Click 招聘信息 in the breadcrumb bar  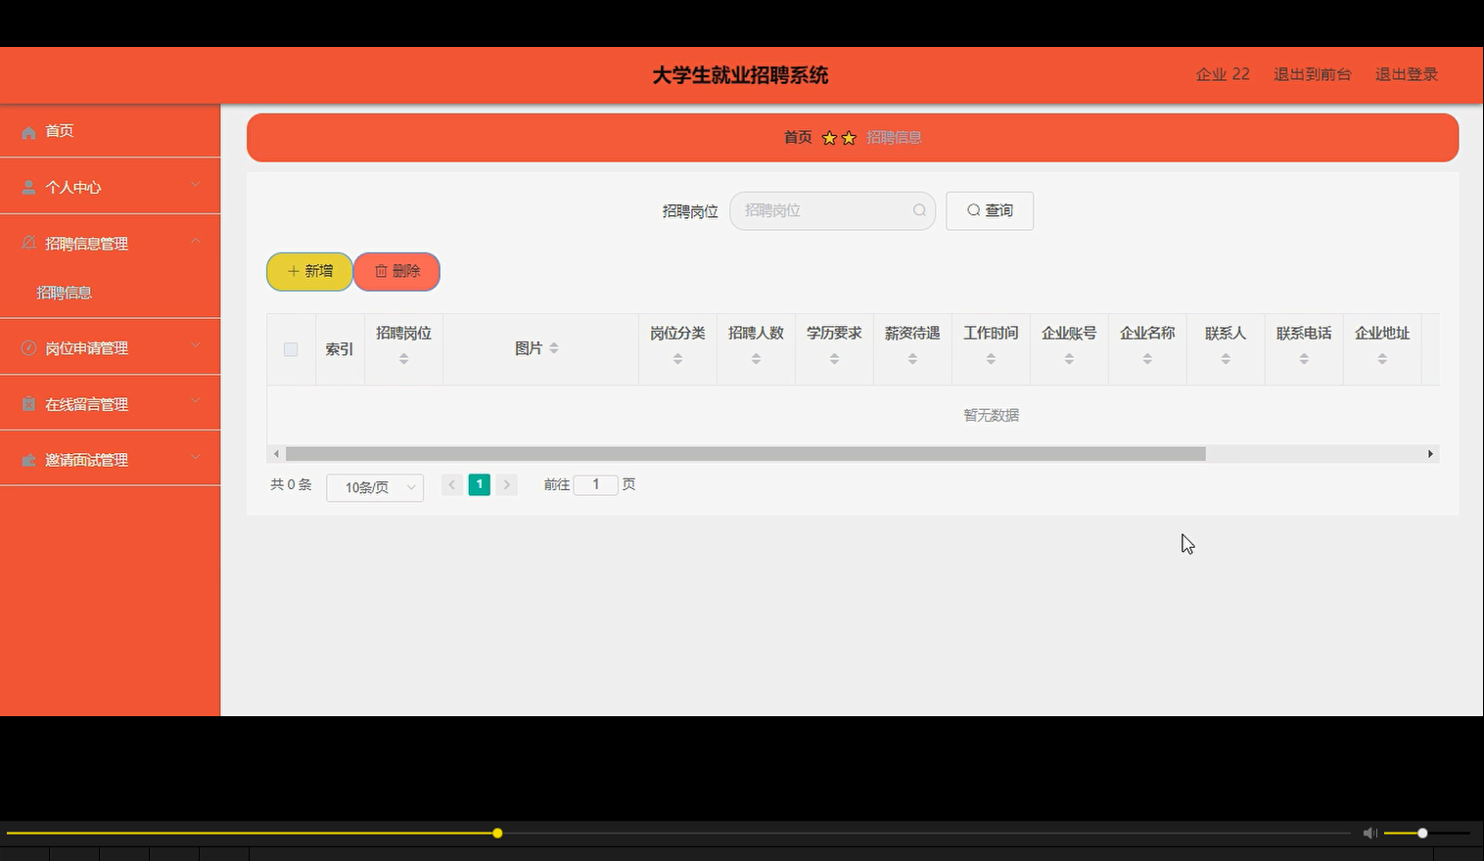pos(894,137)
